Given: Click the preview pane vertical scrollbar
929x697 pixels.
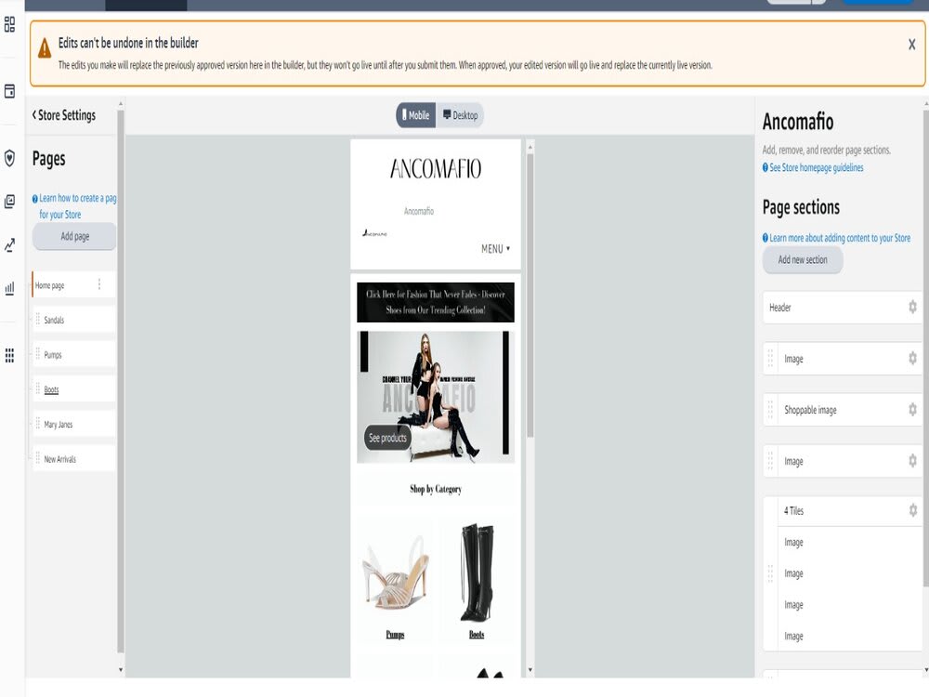Looking at the screenshot, I should pos(530,296).
